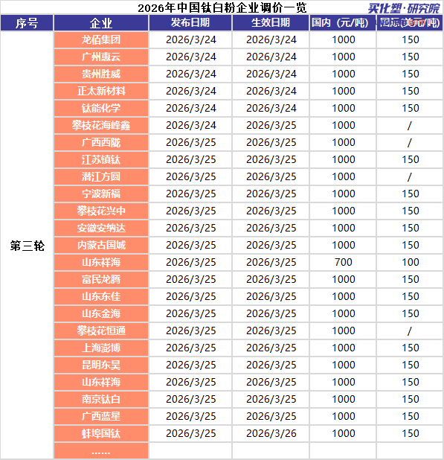The width and height of the screenshot is (444, 460).
Task: Click the 宁波新福 company cell
Action: click(101, 194)
